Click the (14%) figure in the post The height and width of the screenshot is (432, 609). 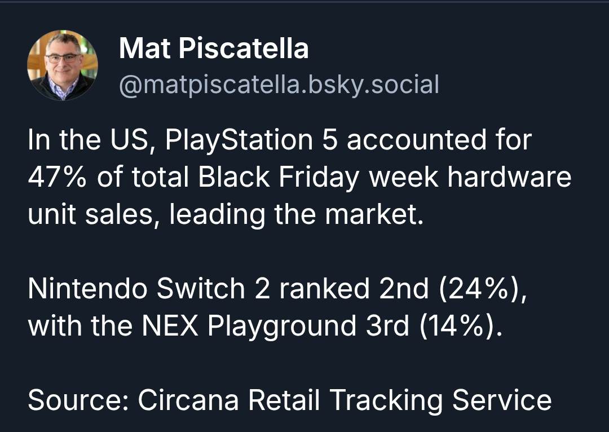coord(461,325)
